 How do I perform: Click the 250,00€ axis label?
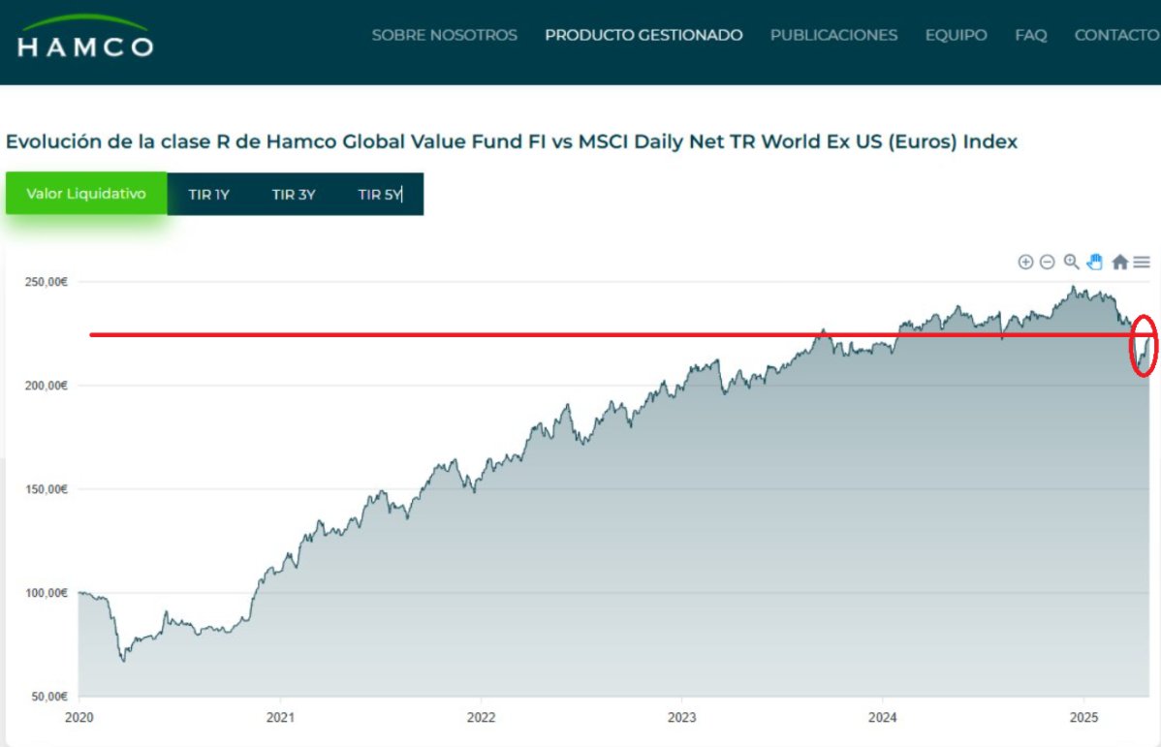tap(46, 282)
